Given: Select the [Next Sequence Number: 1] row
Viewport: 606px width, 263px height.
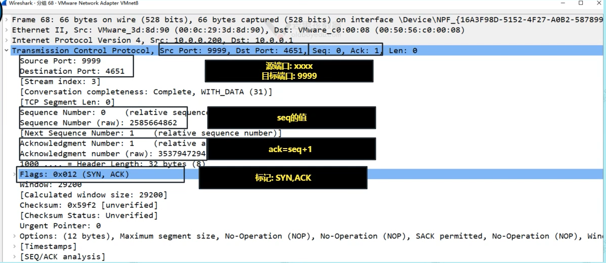Looking at the screenshot, I should pyautogui.click(x=150, y=133).
